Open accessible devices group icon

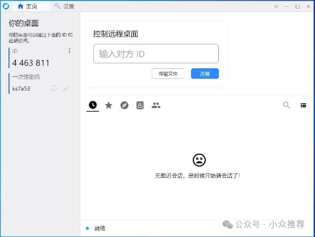pyautogui.click(x=156, y=105)
